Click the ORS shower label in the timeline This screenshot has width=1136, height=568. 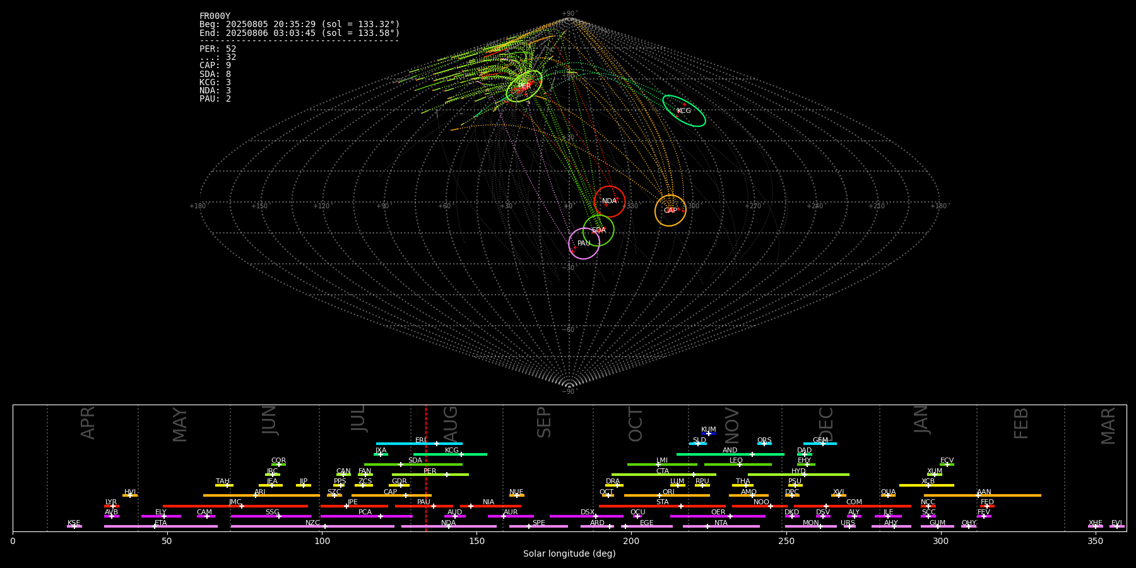764,441
